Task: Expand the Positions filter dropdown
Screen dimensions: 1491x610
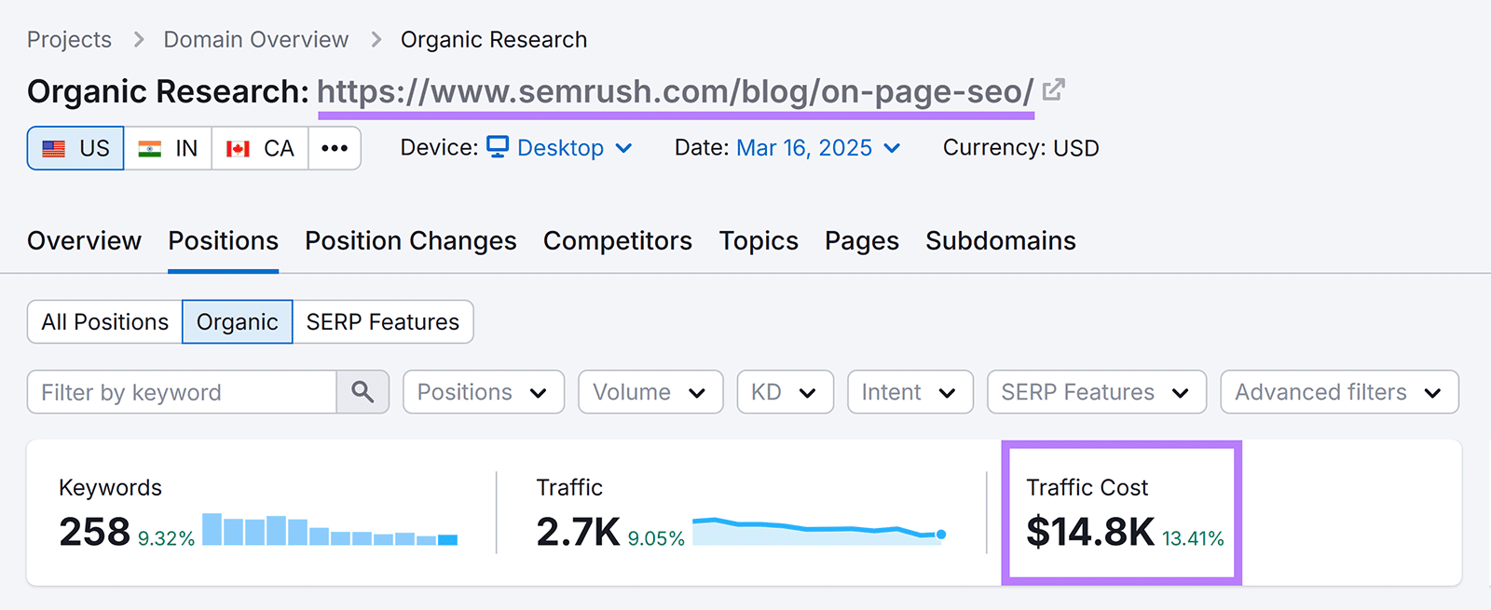Action: point(484,392)
